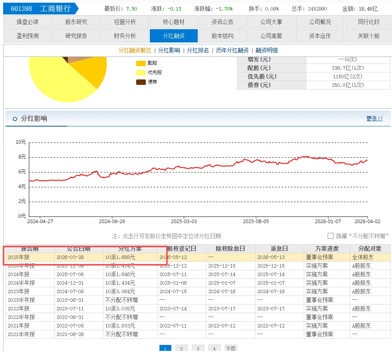Select the 2022年报 dividend row
The height and width of the screenshot is (352, 392).
[198, 308]
